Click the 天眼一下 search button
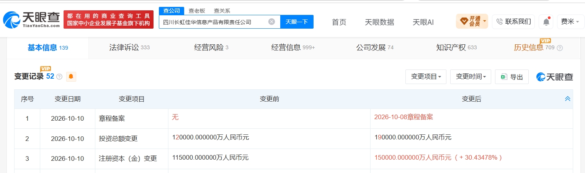The image size is (585, 173). tap(297, 22)
